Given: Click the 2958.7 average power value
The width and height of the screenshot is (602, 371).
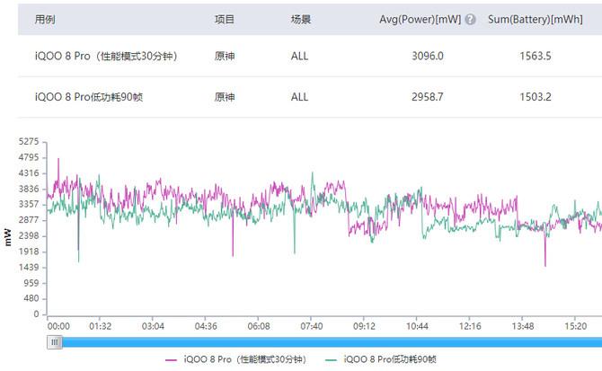Looking at the screenshot, I should [428, 97].
